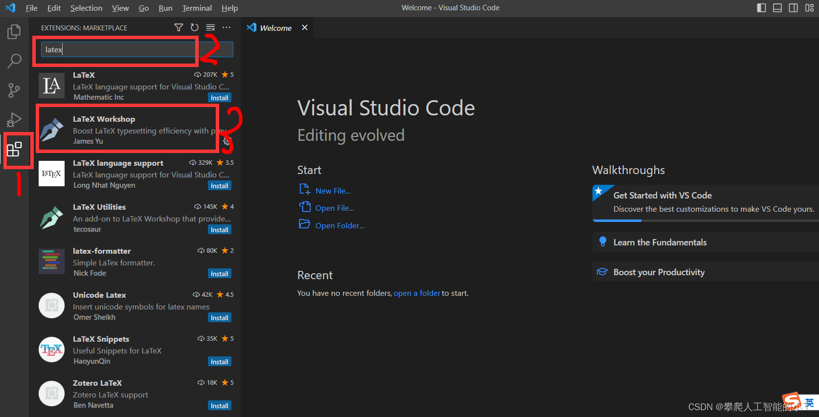Install the Unicode Latex extension
The image size is (819, 417).
point(220,318)
